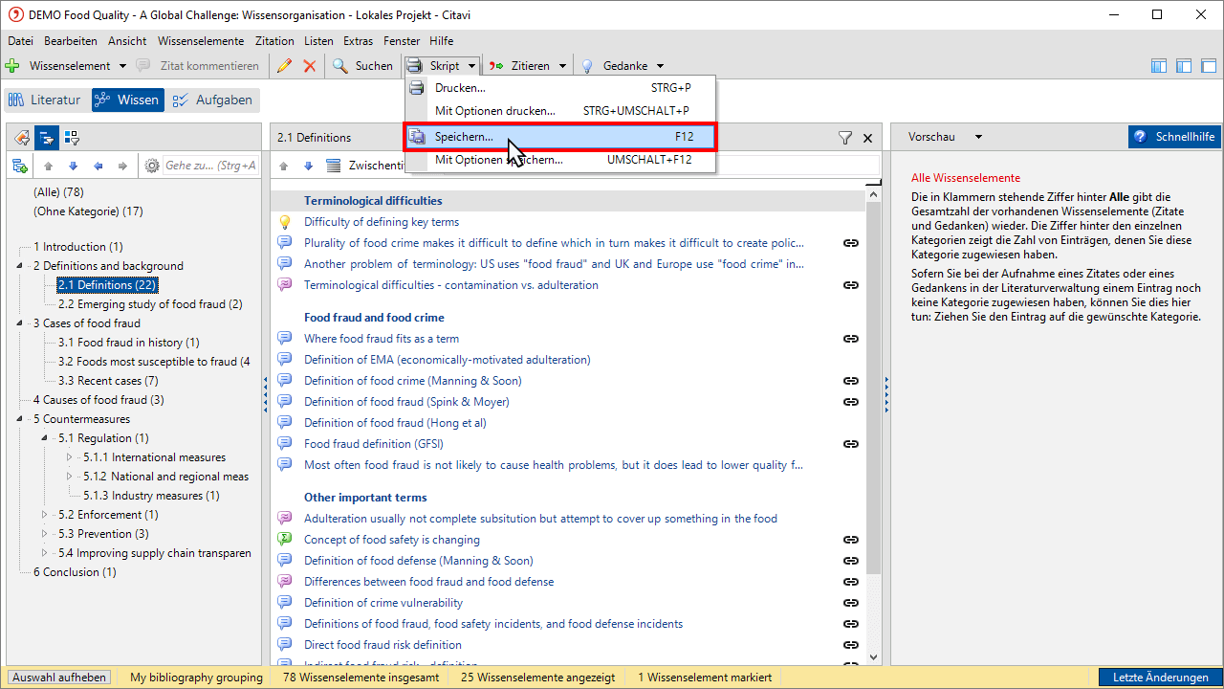
Task: Click link icon on Concept of food safety row
Action: pyautogui.click(x=850, y=540)
